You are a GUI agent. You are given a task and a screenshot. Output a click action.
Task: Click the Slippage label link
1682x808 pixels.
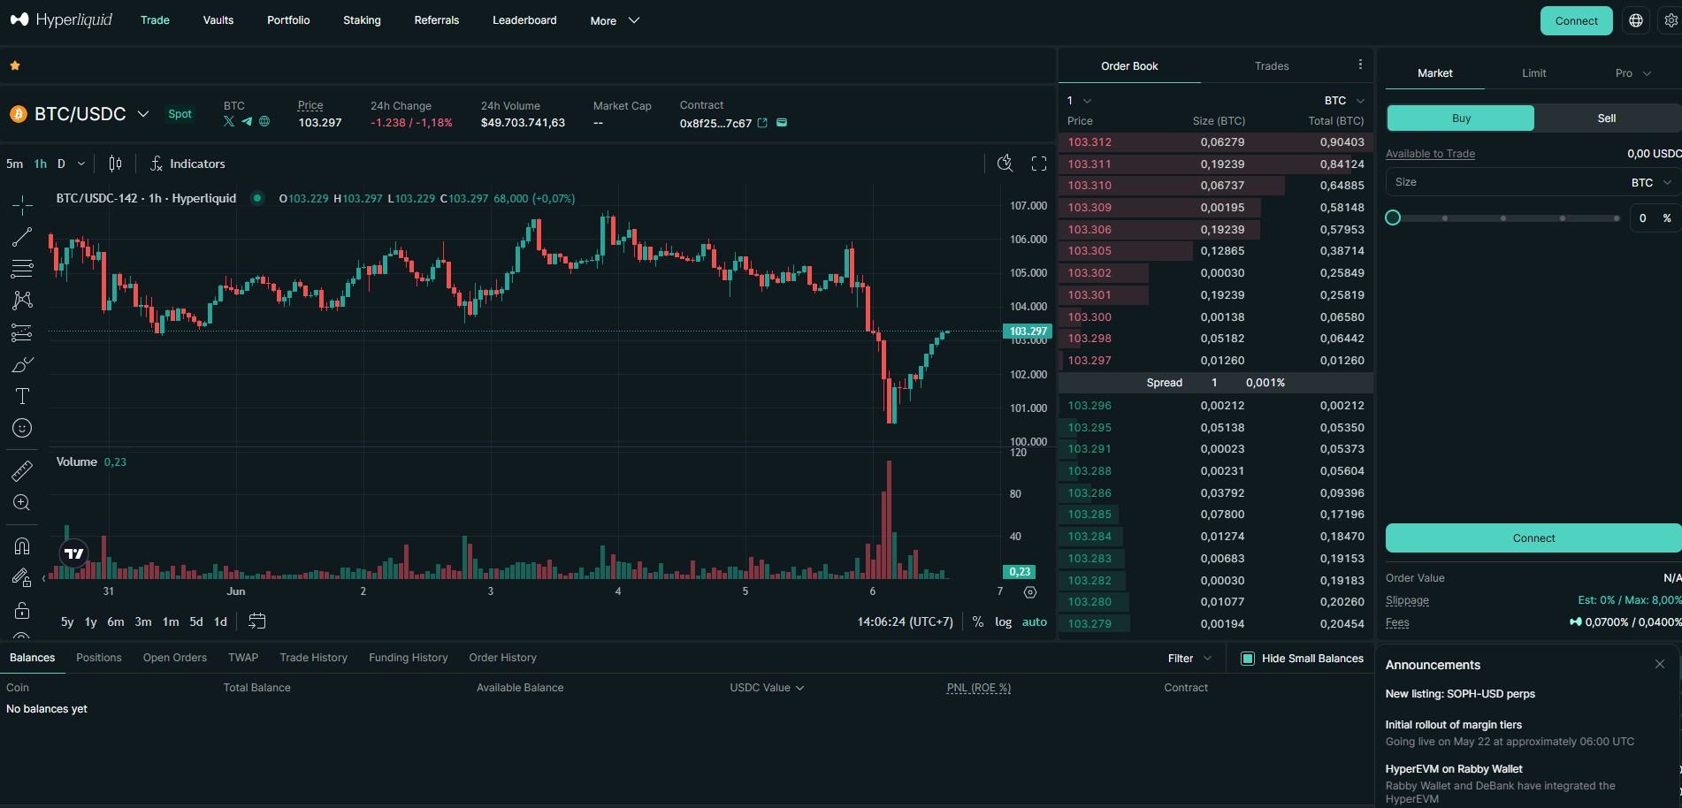(x=1407, y=600)
